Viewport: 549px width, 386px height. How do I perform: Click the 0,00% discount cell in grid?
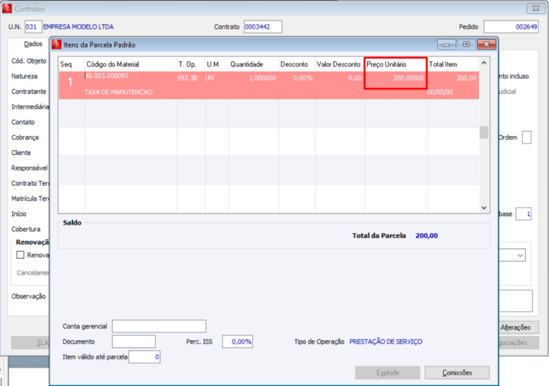click(x=303, y=78)
